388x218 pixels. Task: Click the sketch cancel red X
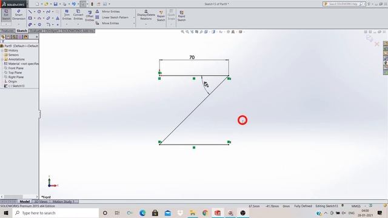(x=377, y=44)
